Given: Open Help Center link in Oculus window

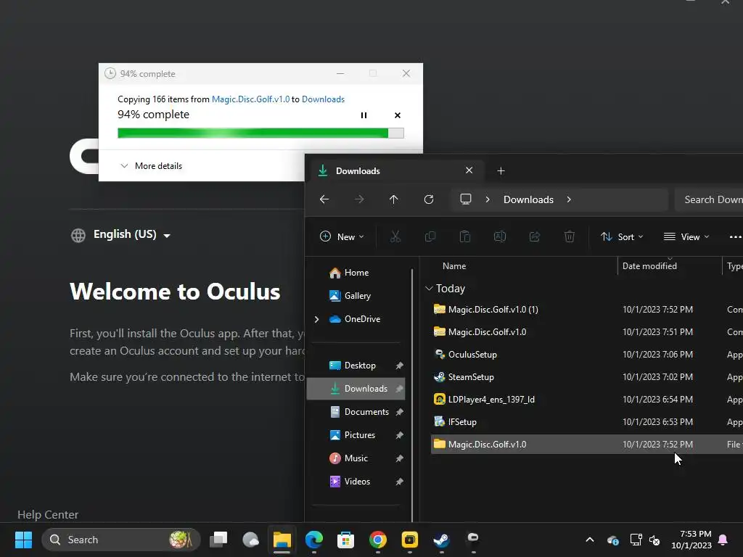Looking at the screenshot, I should [48, 514].
